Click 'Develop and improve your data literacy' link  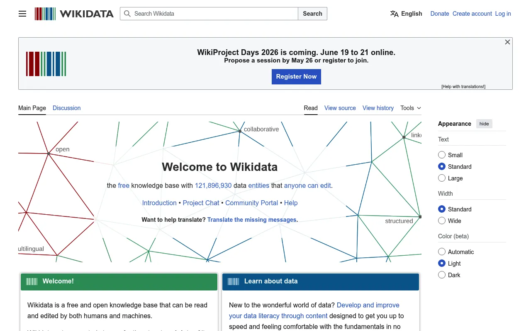coord(314,310)
